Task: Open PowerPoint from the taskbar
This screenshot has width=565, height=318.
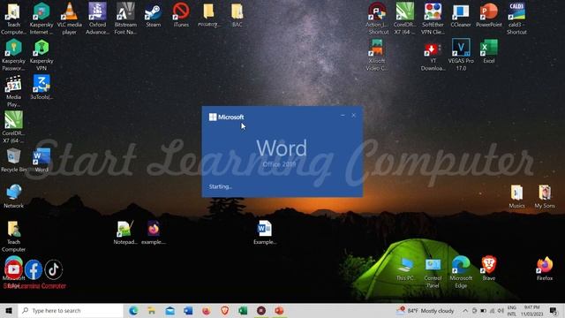Action: (x=280, y=310)
